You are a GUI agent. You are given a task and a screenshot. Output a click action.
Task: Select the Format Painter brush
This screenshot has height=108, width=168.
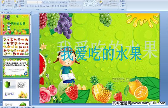(x=9, y=6)
